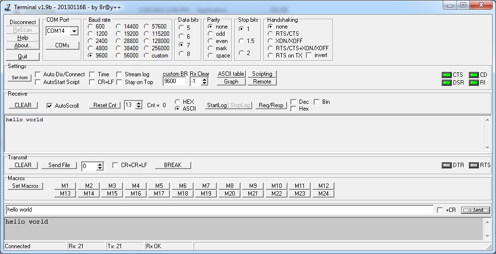Open the Help button

coord(23,38)
